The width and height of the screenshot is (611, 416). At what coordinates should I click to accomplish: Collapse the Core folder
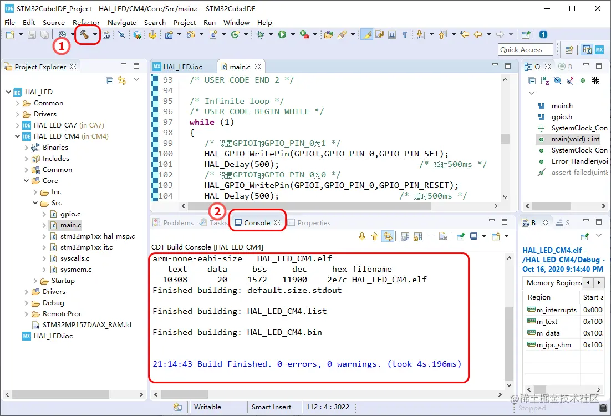click(26, 181)
